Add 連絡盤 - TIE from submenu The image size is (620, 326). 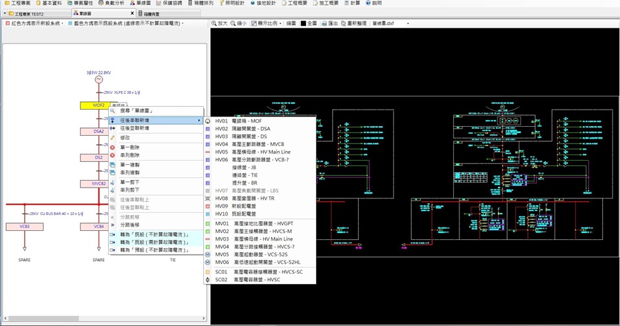point(260,175)
